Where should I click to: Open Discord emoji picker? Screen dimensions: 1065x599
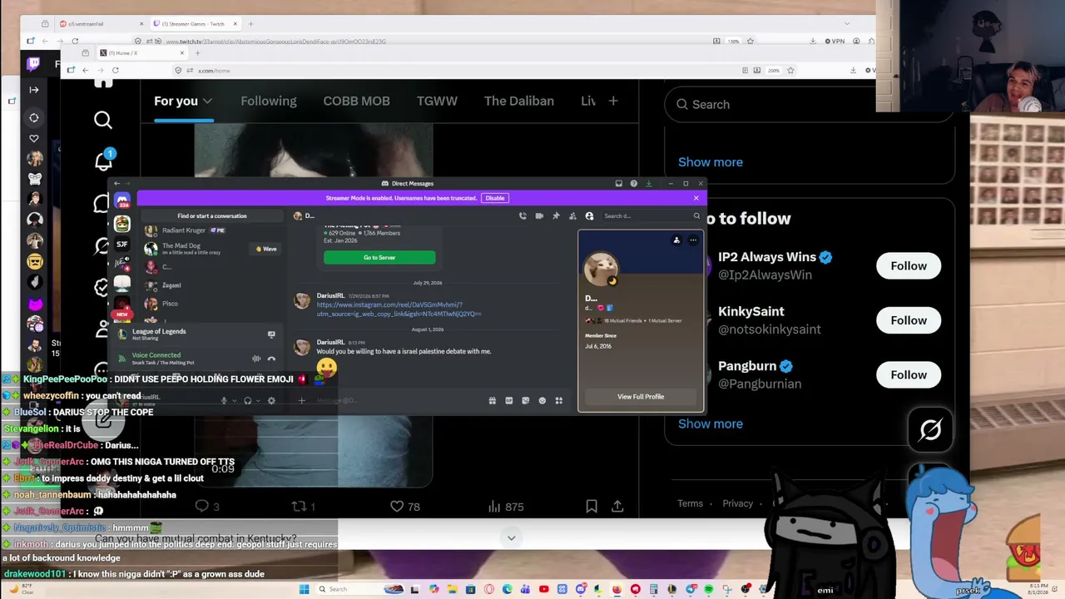(542, 400)
